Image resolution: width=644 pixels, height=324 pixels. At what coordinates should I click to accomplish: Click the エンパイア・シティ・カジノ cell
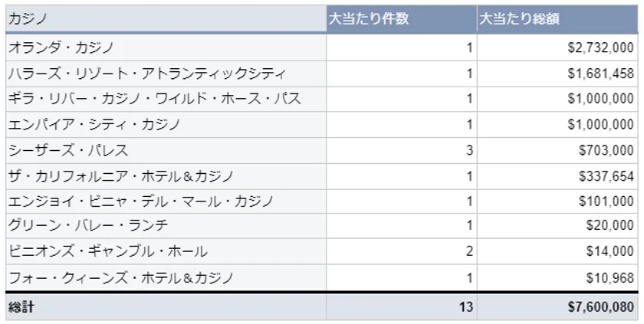pyautogui.click(x=94, y=124)
